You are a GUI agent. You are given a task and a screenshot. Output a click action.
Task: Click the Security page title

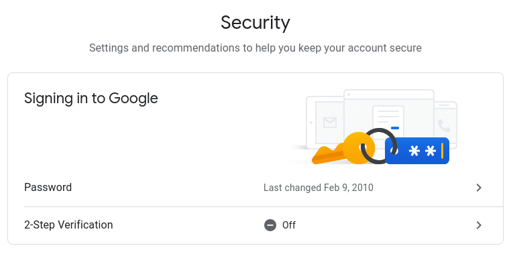tap(255, 23)
